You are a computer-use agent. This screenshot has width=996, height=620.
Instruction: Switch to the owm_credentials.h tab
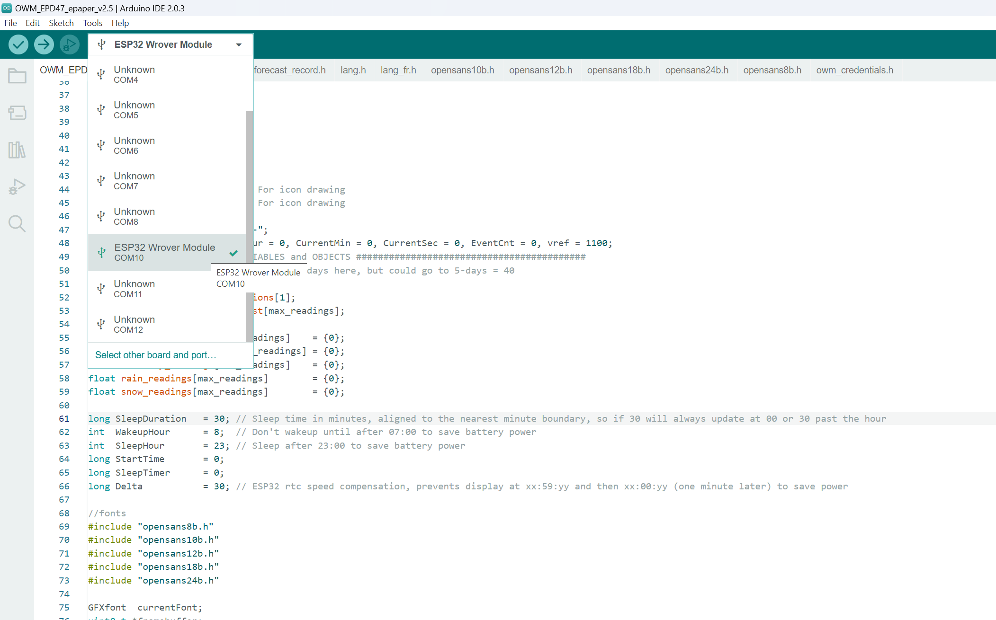(855, 70)
